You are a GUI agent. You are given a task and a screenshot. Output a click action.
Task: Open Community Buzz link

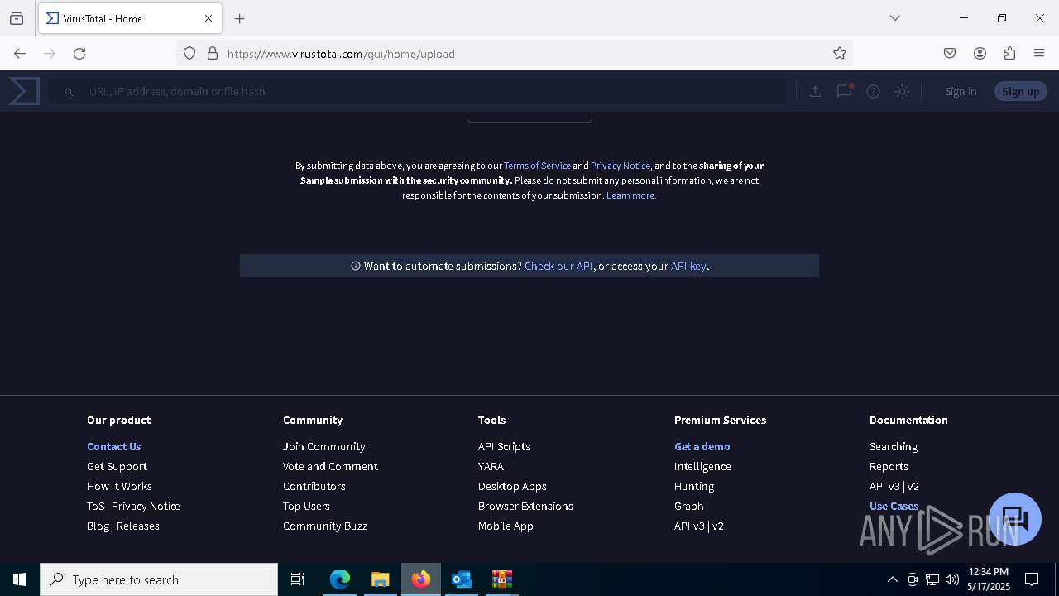click(325, 526)
